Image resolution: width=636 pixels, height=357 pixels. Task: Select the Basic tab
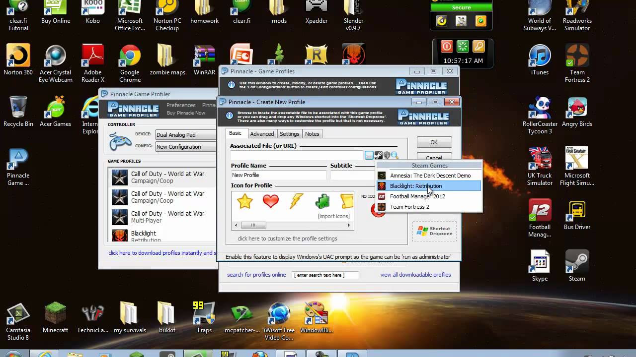pos(236,133)
